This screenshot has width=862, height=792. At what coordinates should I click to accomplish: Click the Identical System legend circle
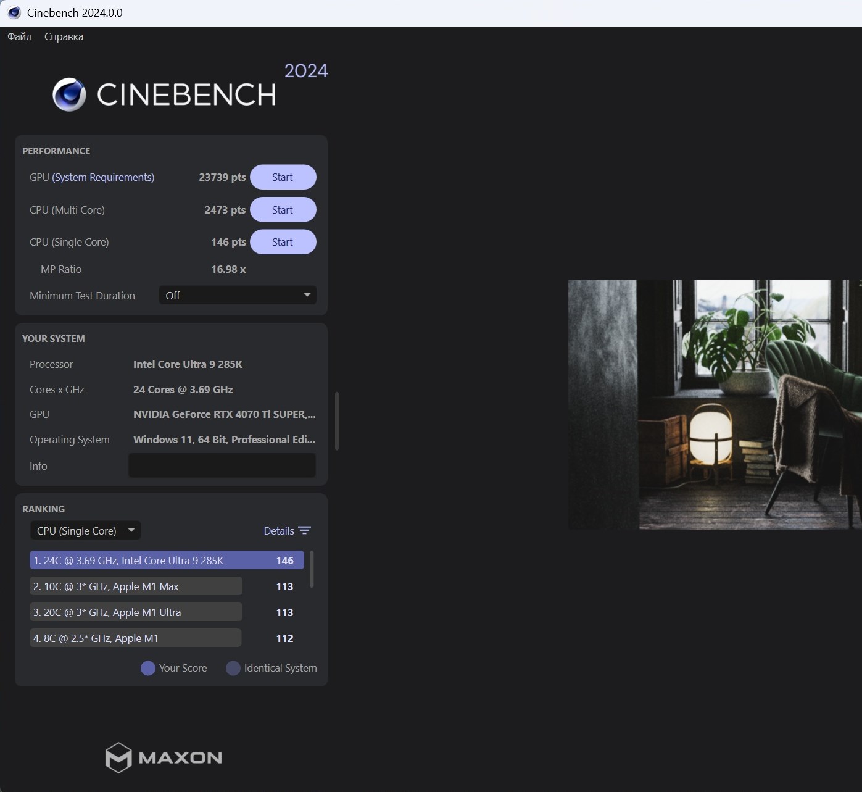(x=233, y=669)
